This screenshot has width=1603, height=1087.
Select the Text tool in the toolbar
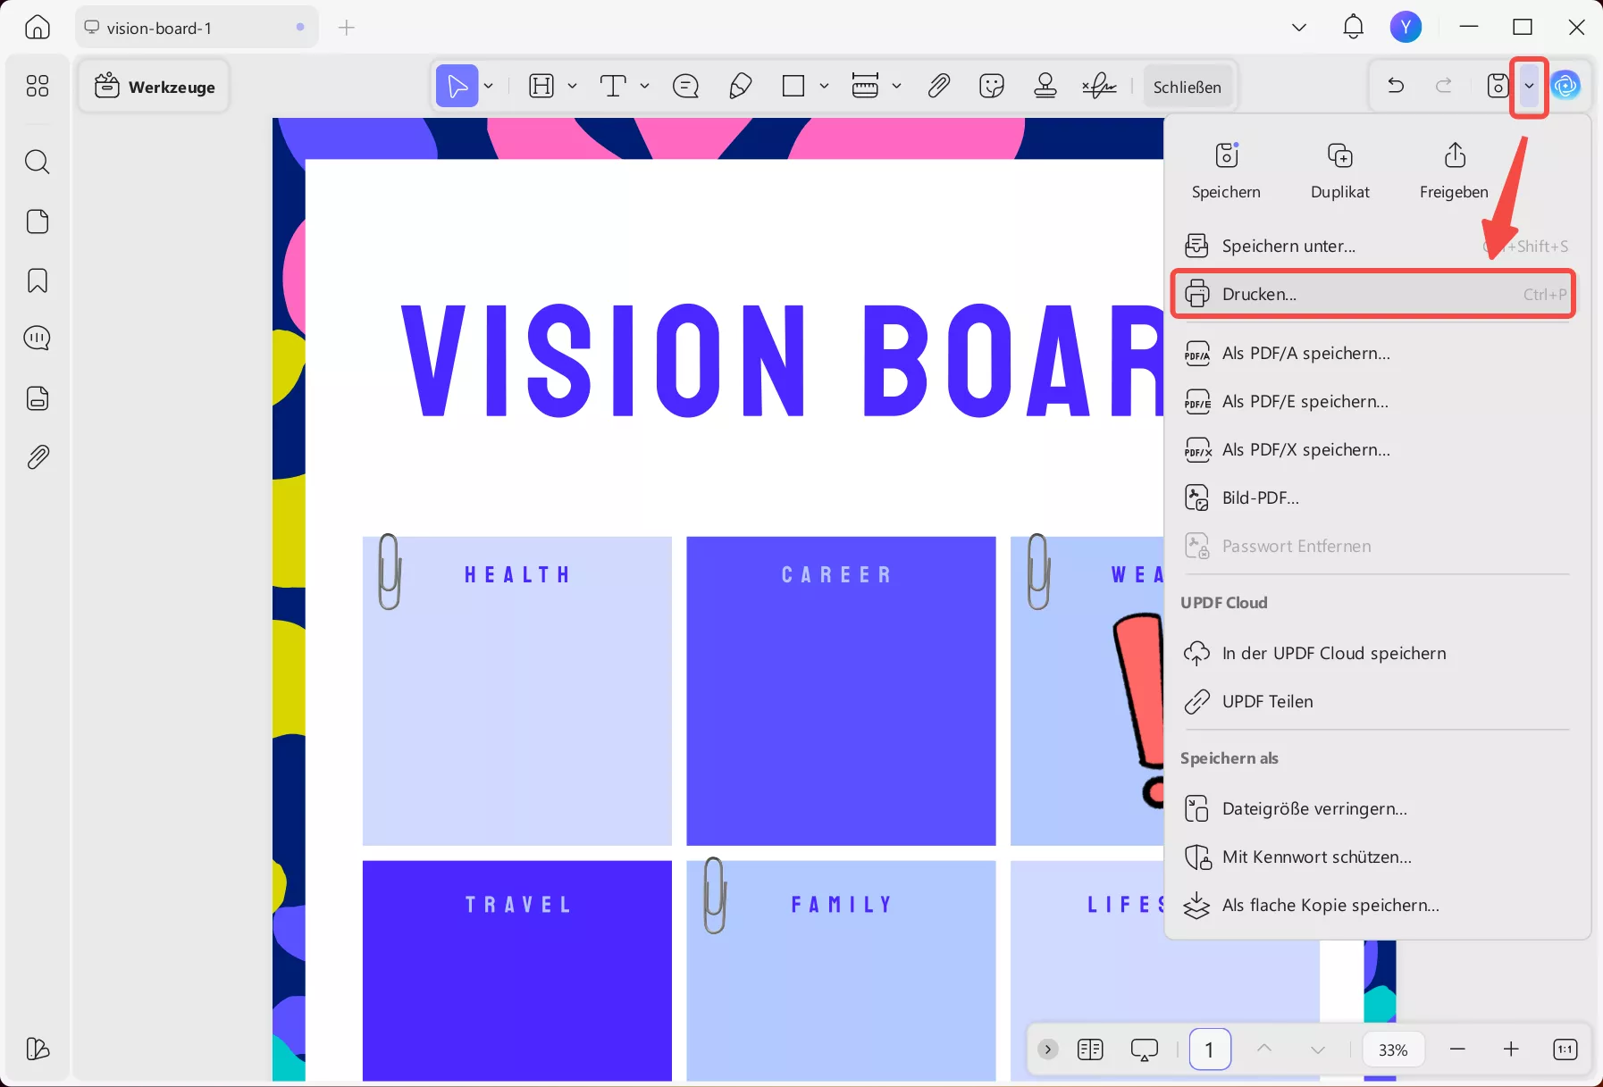coord(613,86)
